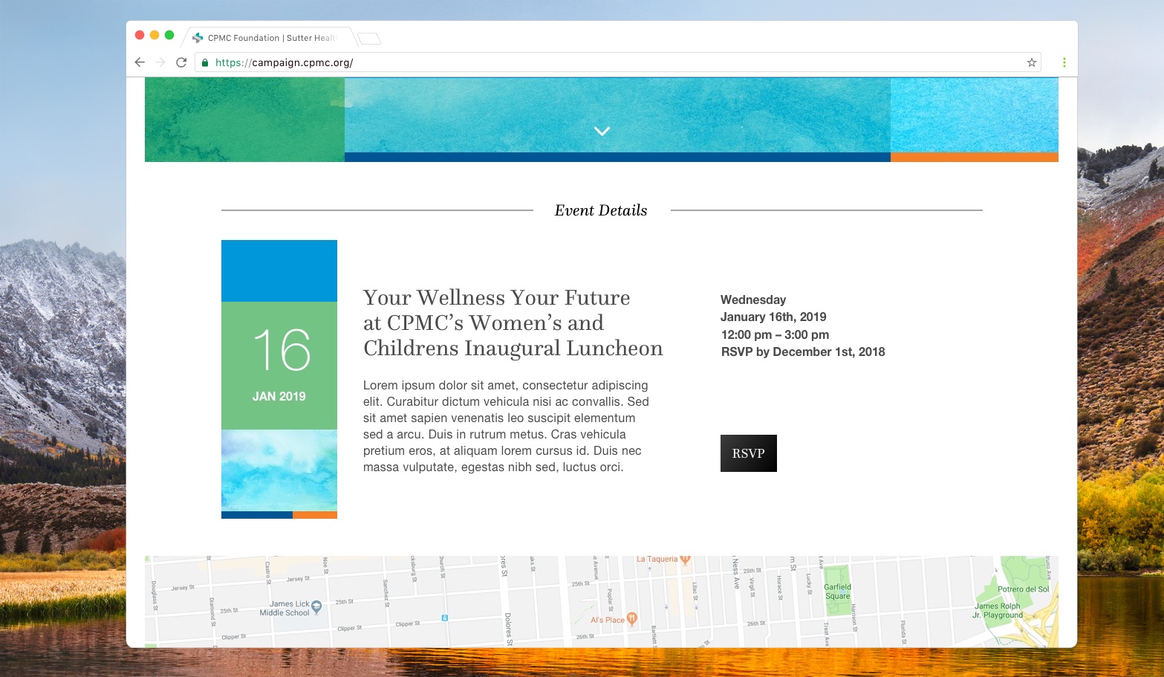Click James Rolph Jr. Playground label on map
Image resolution: width=1164 pixels, height=677 pixels.
point(998,611)
